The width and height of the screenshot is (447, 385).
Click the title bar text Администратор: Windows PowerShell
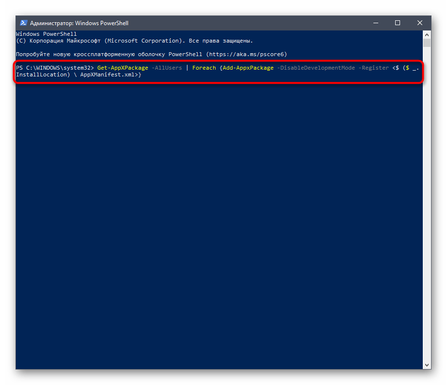click(x=79, y=23)
